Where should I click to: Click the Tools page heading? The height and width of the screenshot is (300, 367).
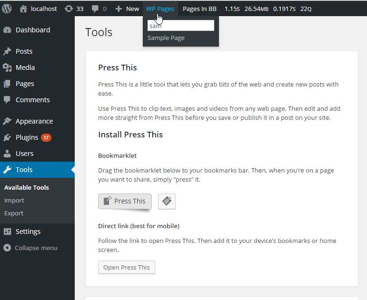(x=99, y=32)
